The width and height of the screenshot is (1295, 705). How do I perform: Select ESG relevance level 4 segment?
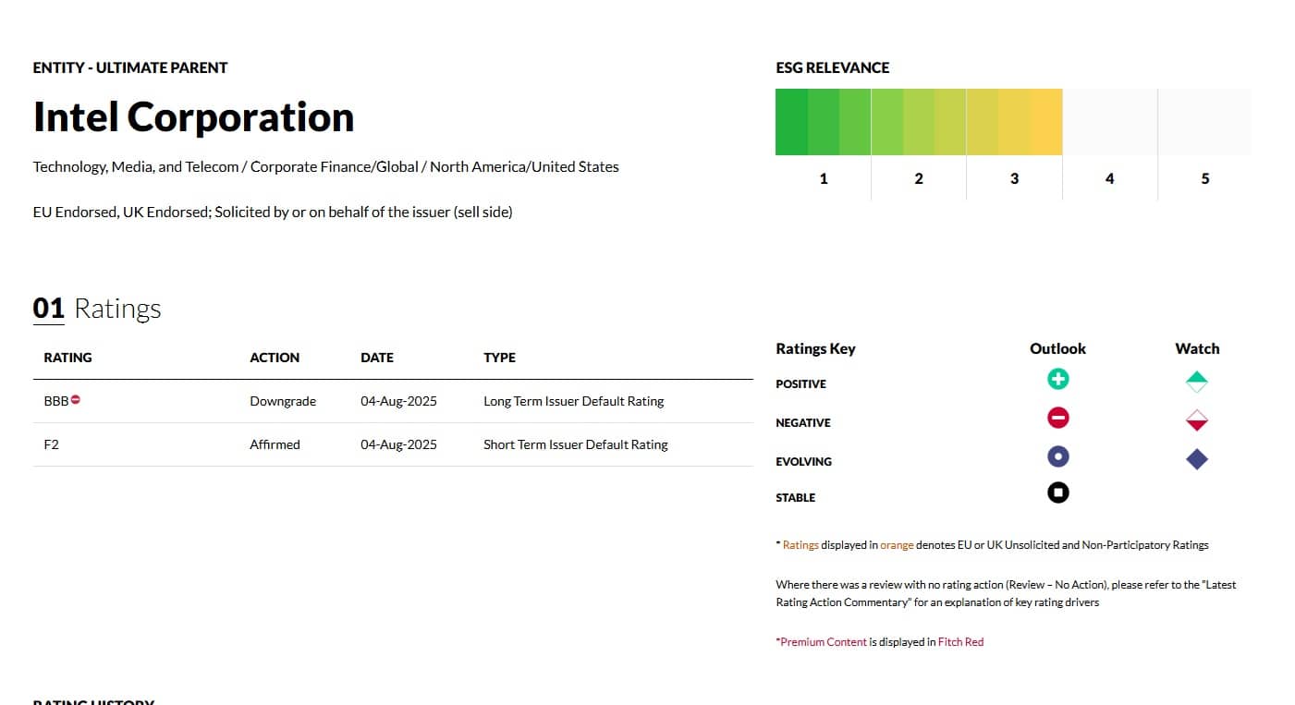1109,122
